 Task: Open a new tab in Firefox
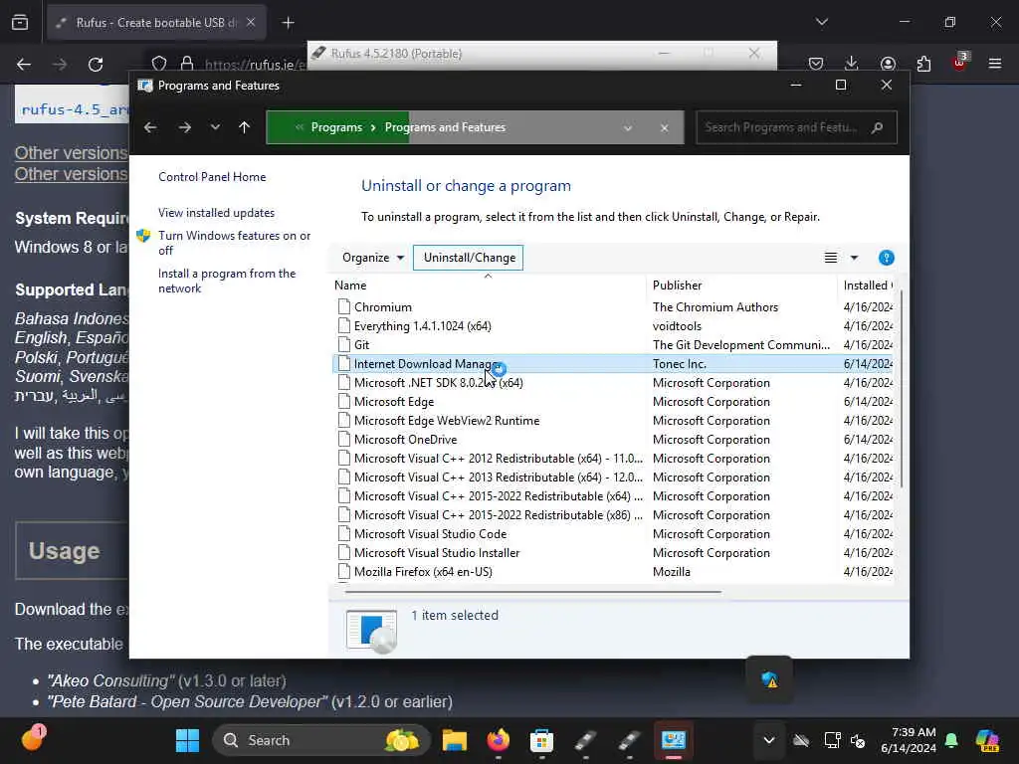(288, 23)
